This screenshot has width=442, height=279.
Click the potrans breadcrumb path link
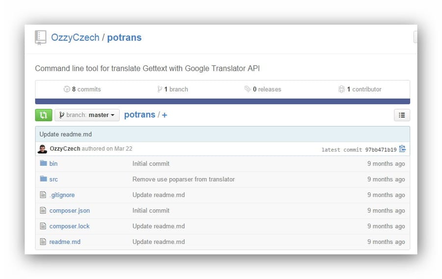tap(139, 115)
